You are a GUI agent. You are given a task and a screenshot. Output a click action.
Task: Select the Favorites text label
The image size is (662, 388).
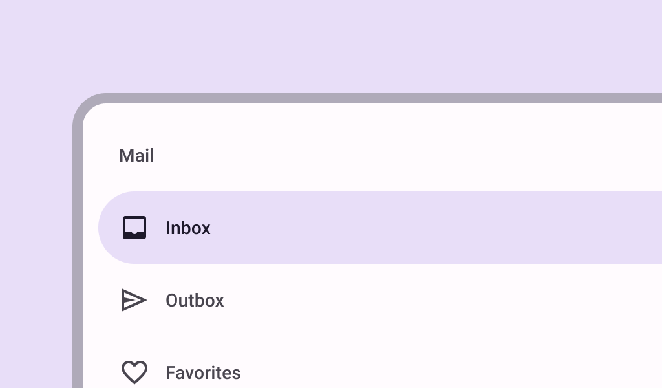(x=203, y=372)
